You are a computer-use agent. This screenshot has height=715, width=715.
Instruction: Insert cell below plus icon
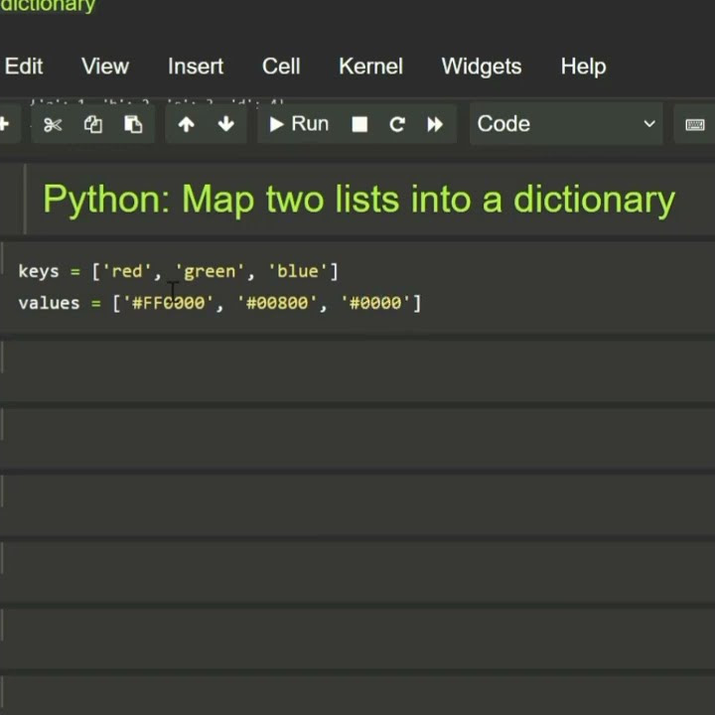[5, 124]
